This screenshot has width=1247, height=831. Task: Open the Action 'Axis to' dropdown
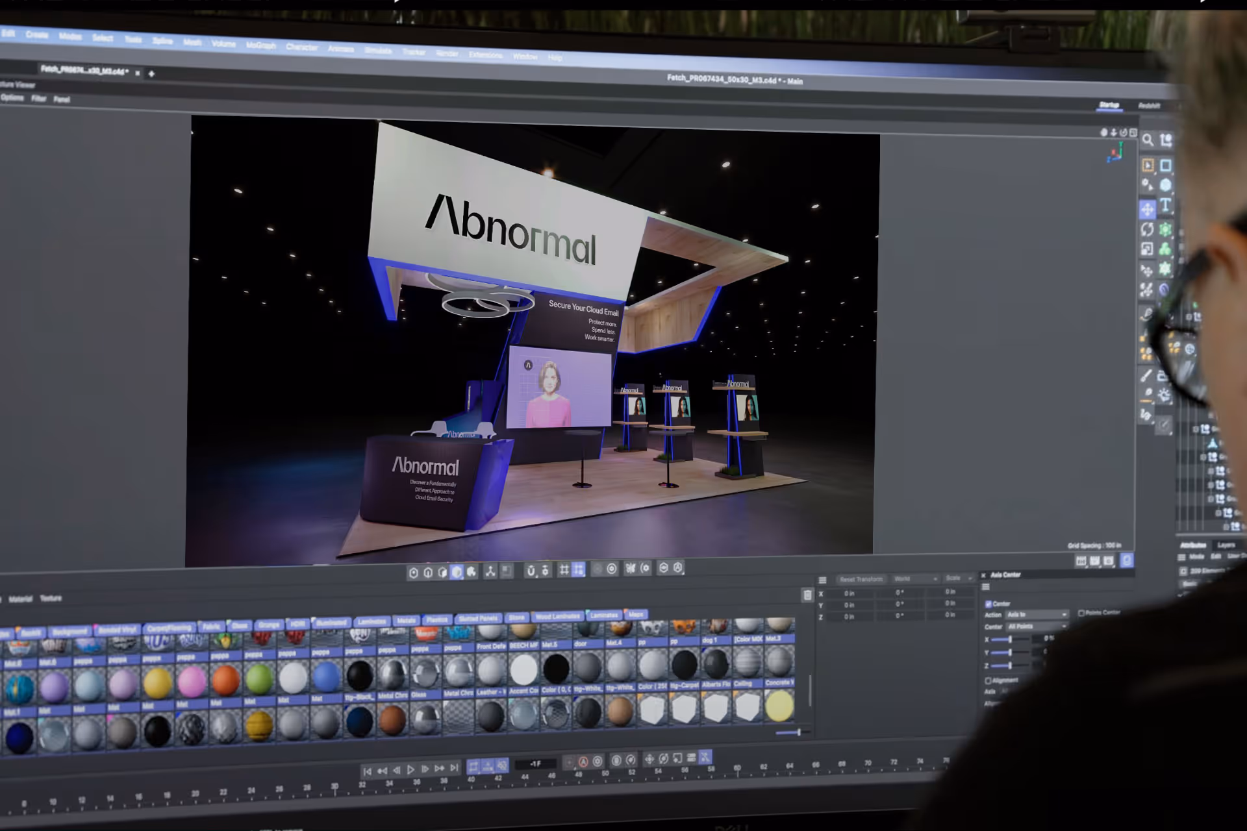pos(1037,614)
